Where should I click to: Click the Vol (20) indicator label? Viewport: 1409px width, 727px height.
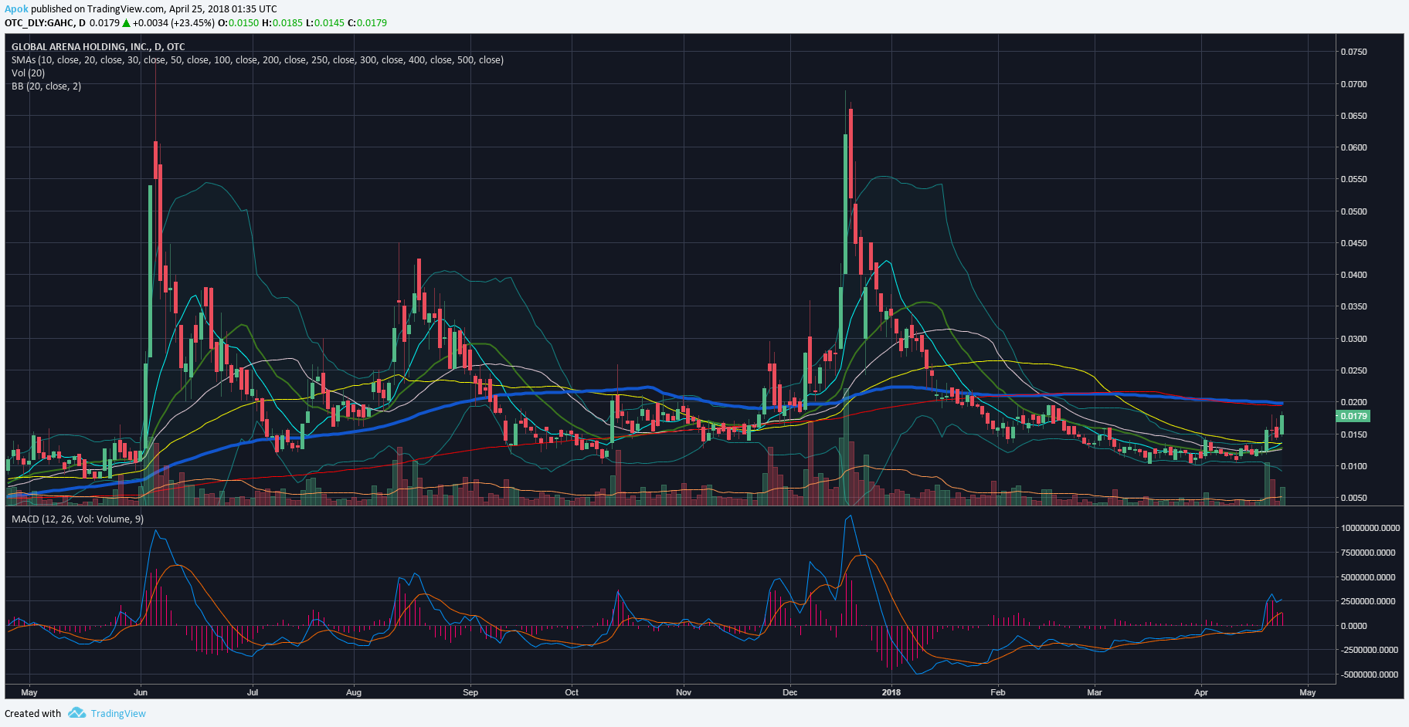coord(28,73)
